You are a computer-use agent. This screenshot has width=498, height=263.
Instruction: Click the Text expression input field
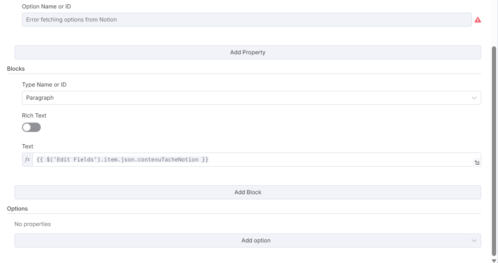click(257, 160)
